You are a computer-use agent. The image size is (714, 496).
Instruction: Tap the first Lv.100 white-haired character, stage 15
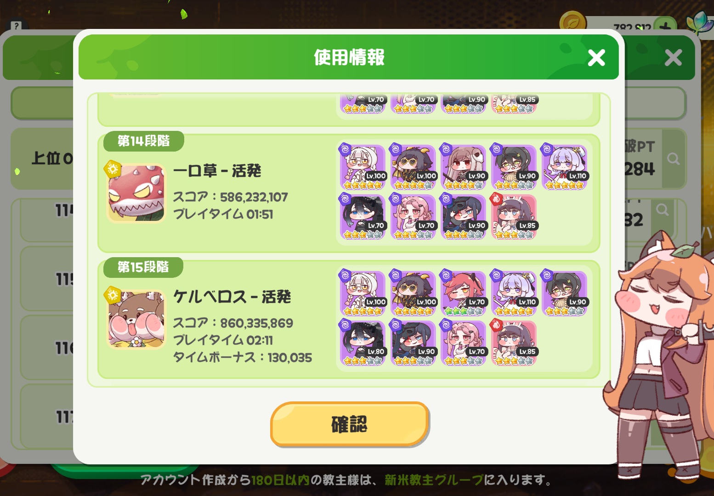363,293
